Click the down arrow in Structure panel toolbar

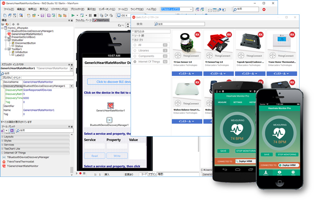(18, 24)
